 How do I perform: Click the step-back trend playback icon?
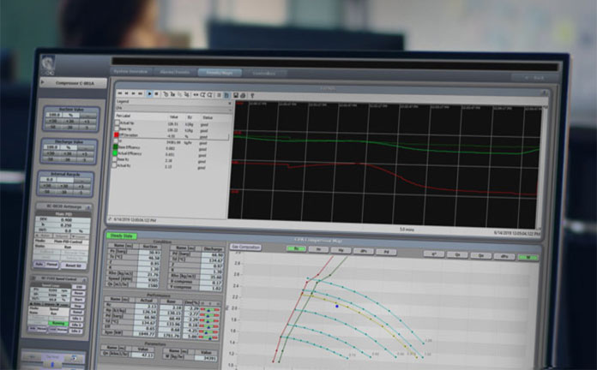126,93
